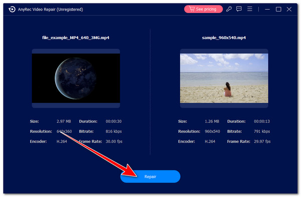Click the AnyRec Video Repair (Unregistered) title
The width and height of the screenshot is (301, 197).
click(x=51, y=10)
